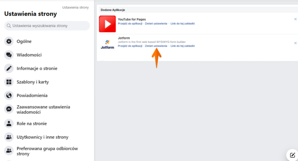Remove YouTube for Pages with its X icon
This screenshot has height=161, width=298.
click(x=295, y=19)
